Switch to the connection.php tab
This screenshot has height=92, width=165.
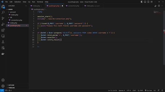pyautogui.click(x=73, y=6)
